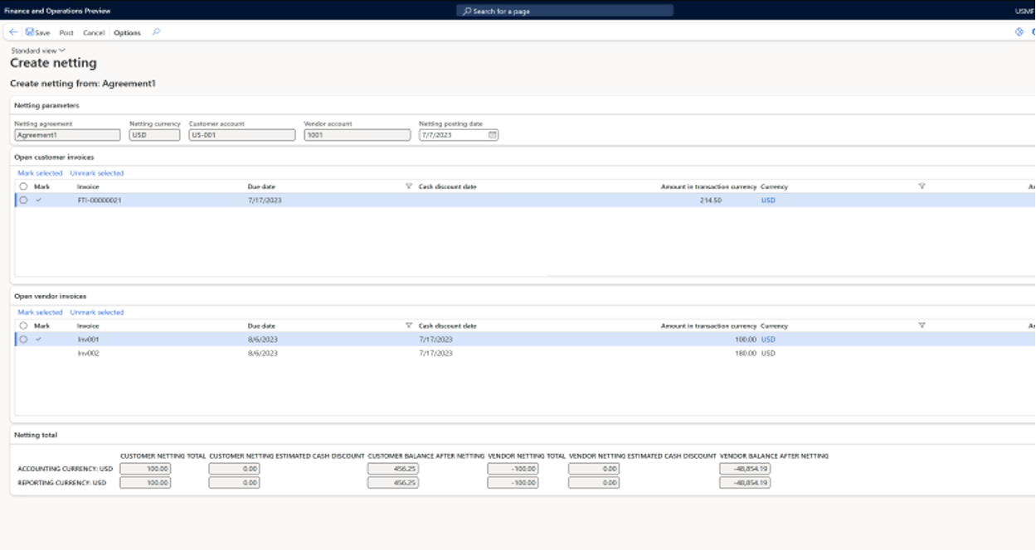Screen dimensions: 1036x550
Task: Click accounting currency Customer netting total field
Action: 145,469
